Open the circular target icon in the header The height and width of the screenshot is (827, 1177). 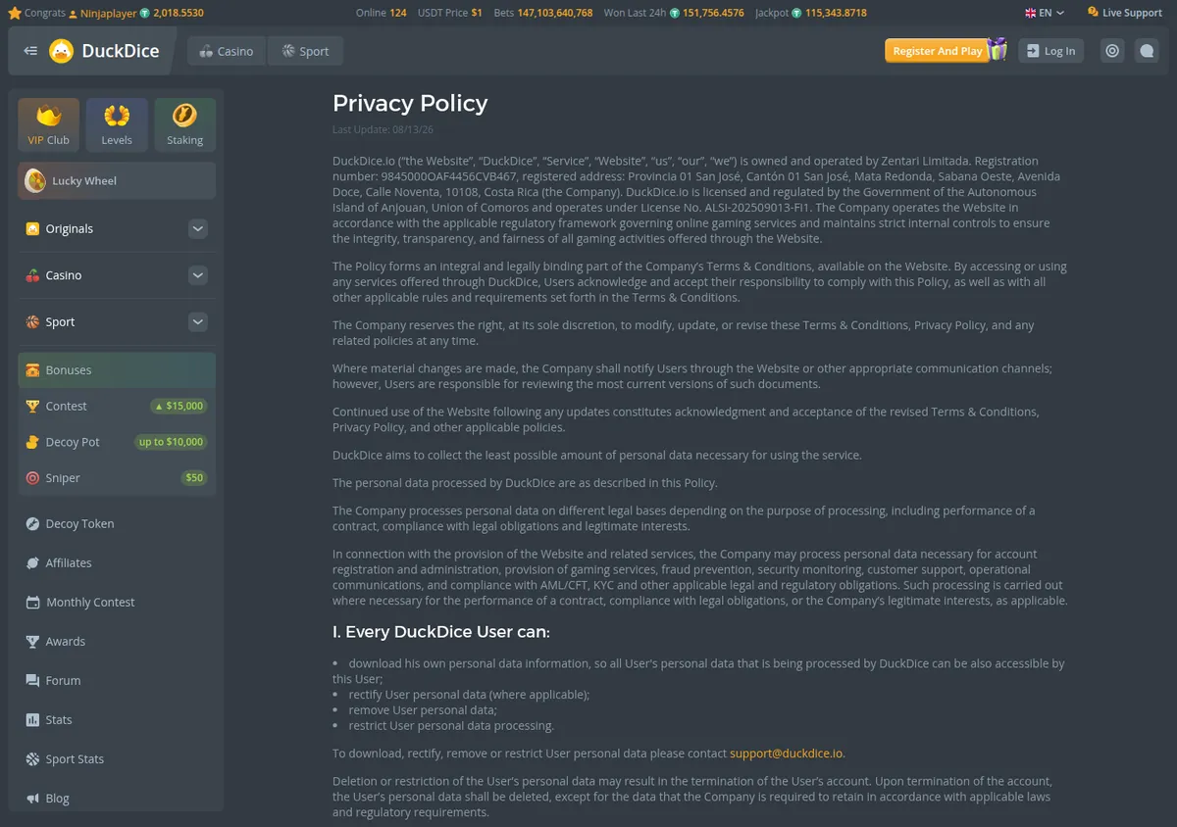(1111, 51)
